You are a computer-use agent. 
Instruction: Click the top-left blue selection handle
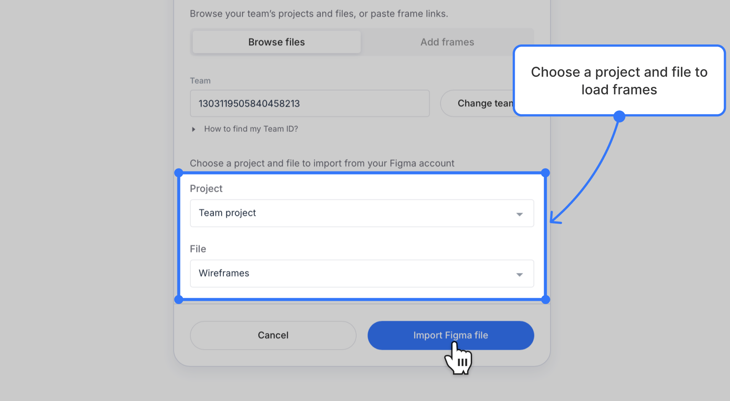180,173
